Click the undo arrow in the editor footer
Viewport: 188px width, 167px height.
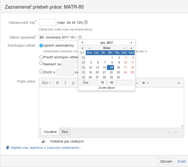click(169, 132)
